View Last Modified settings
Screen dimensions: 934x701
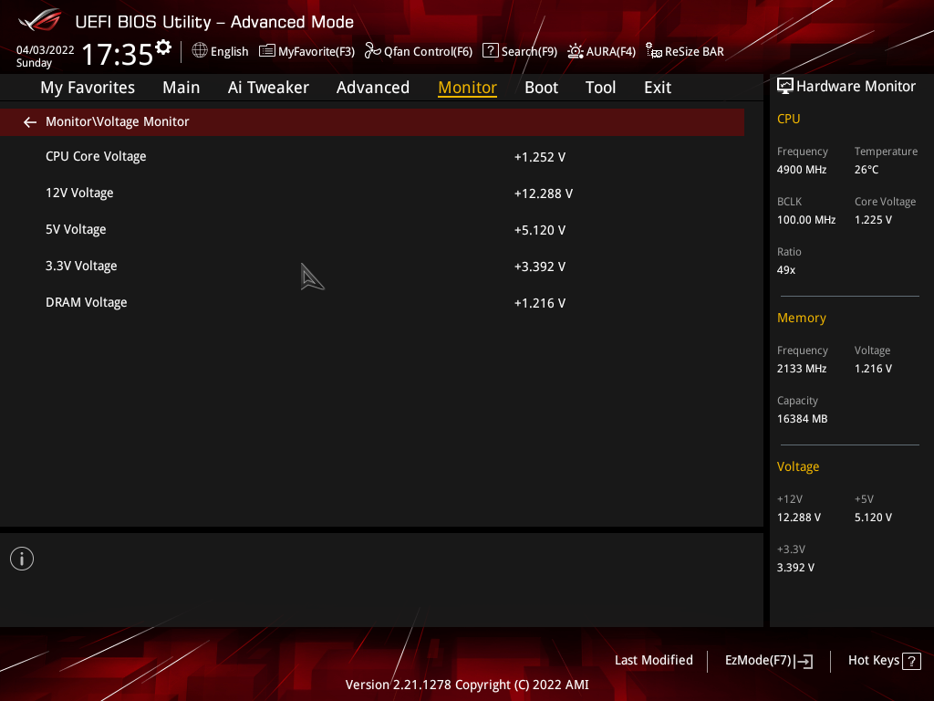[x=654, y=661]
